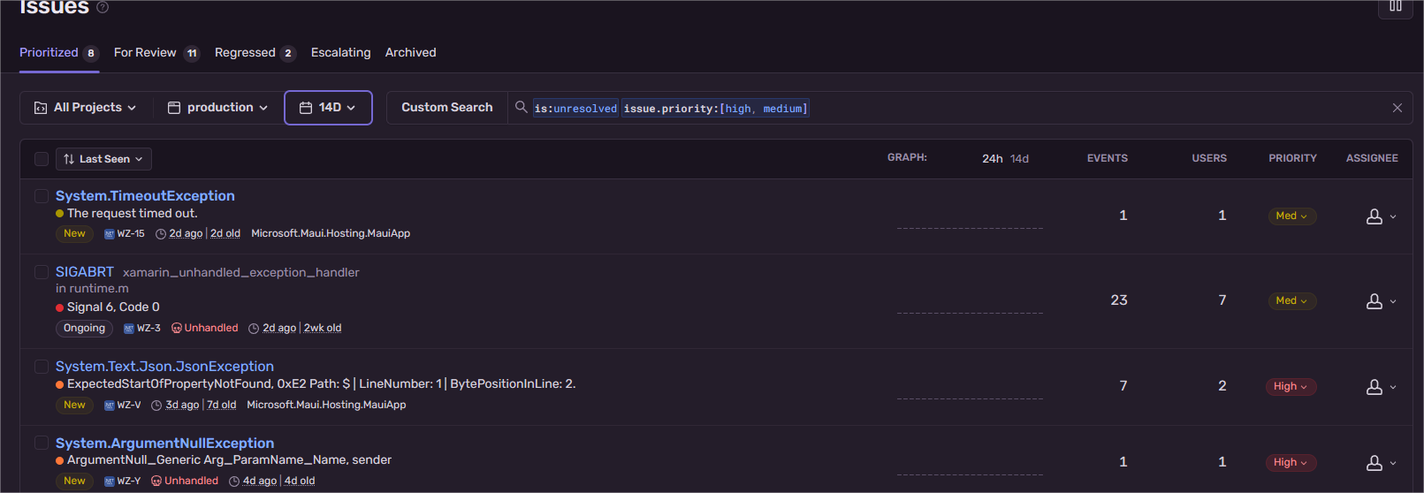Click the WZ-15 project icon
Screen dimensions: 1424x493
[x=110, y=234]
